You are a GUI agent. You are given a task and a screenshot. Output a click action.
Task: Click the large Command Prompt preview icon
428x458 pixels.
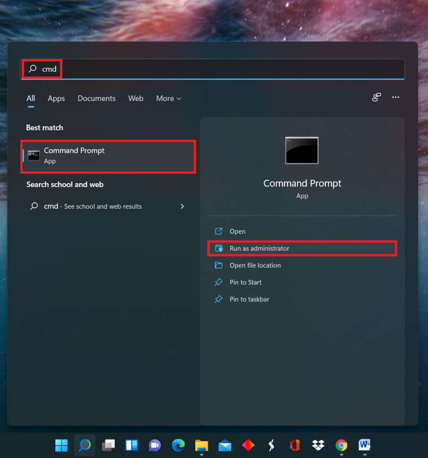[x=302, y=151]
